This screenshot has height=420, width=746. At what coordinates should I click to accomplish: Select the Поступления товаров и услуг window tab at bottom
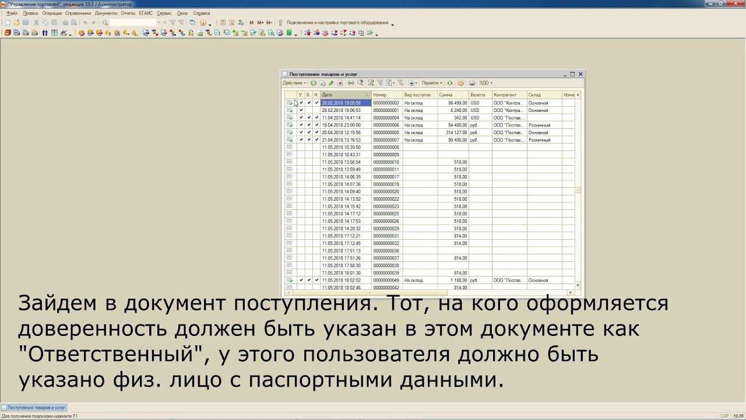34,408
